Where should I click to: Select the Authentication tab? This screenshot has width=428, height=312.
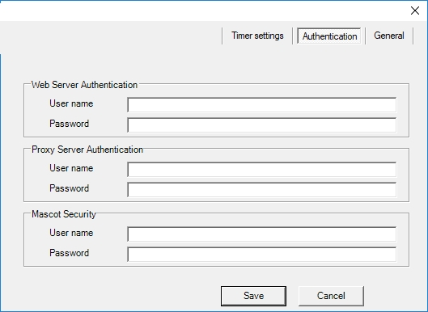coord(329,36)
